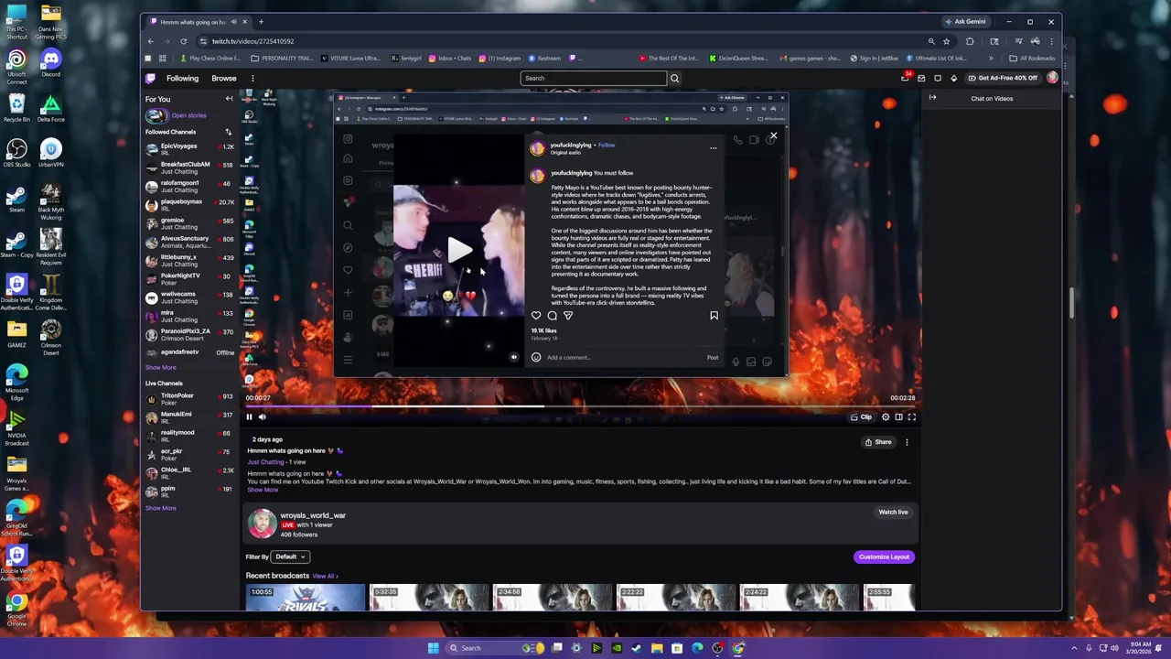The image size is (1171, 659).
Task: Open the Browse tab
Action: (x=224, y=78)
